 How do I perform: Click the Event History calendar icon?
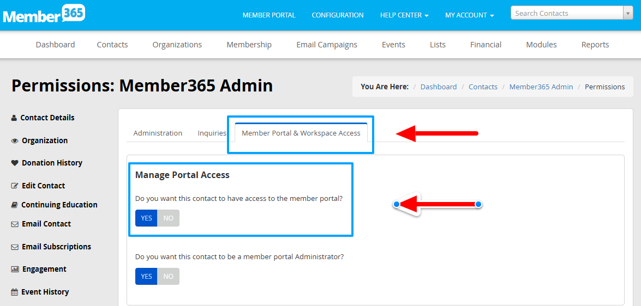(15, 292)
